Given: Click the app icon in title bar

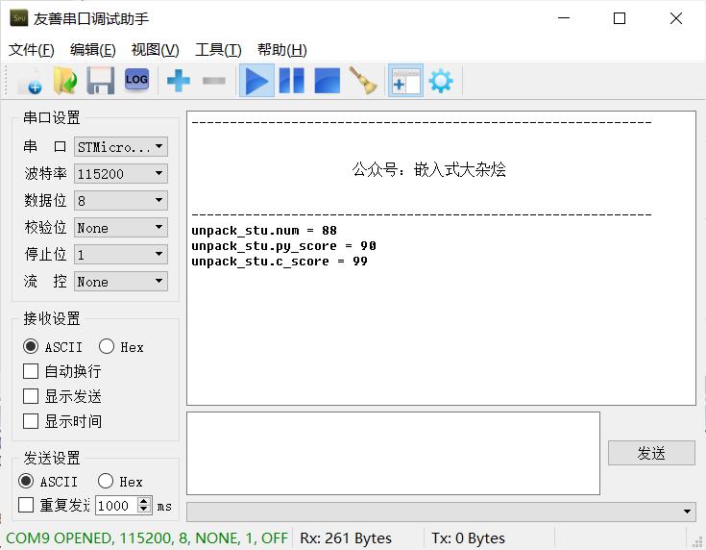Looking at the screenshot, I should tap(19, 18).
